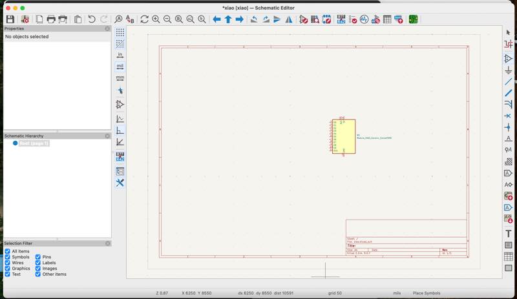Open the Find tool
Image resolution: width=517 pixels, height=299 pixels.
(118, 19)
